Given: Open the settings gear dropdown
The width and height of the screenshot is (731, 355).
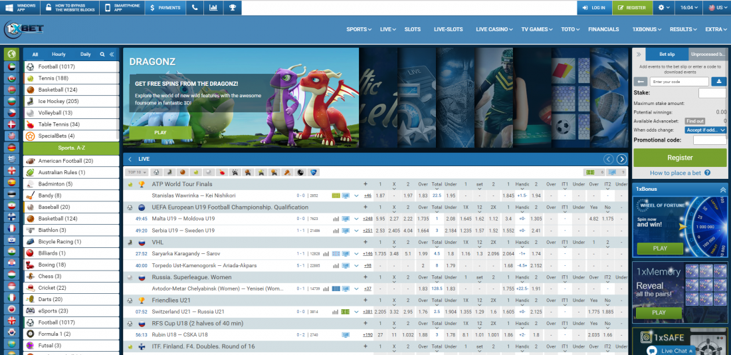Looking at the screenshot, I should 664,7.
